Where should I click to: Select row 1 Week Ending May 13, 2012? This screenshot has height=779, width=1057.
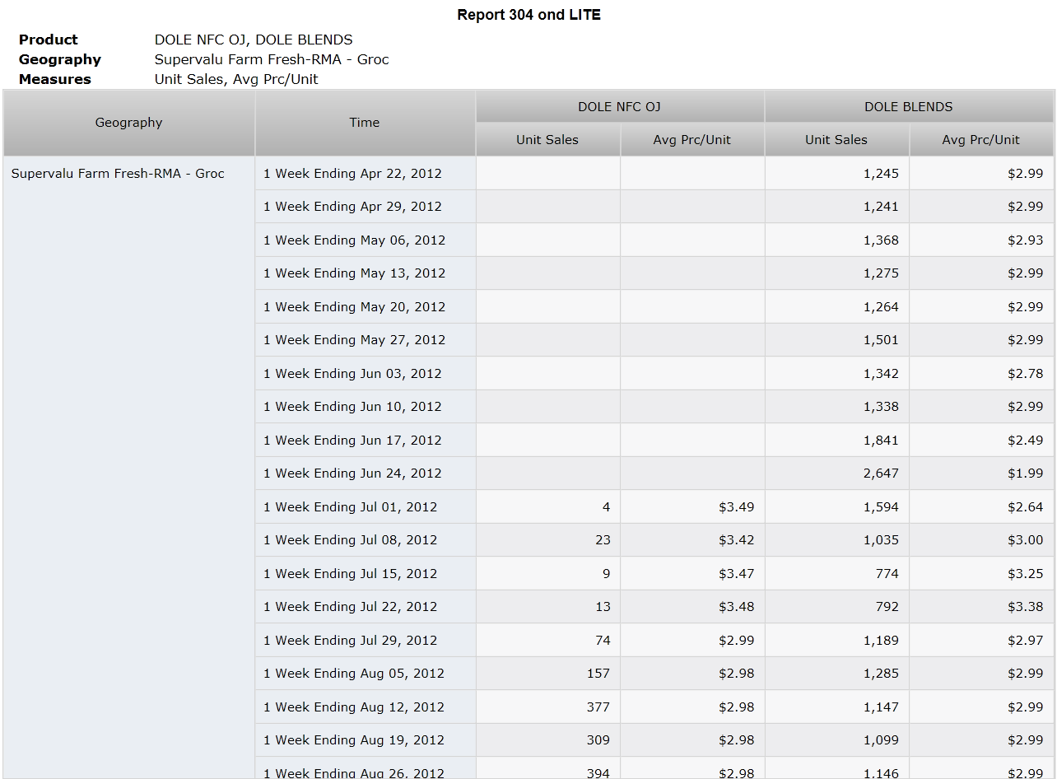(366, 273)
